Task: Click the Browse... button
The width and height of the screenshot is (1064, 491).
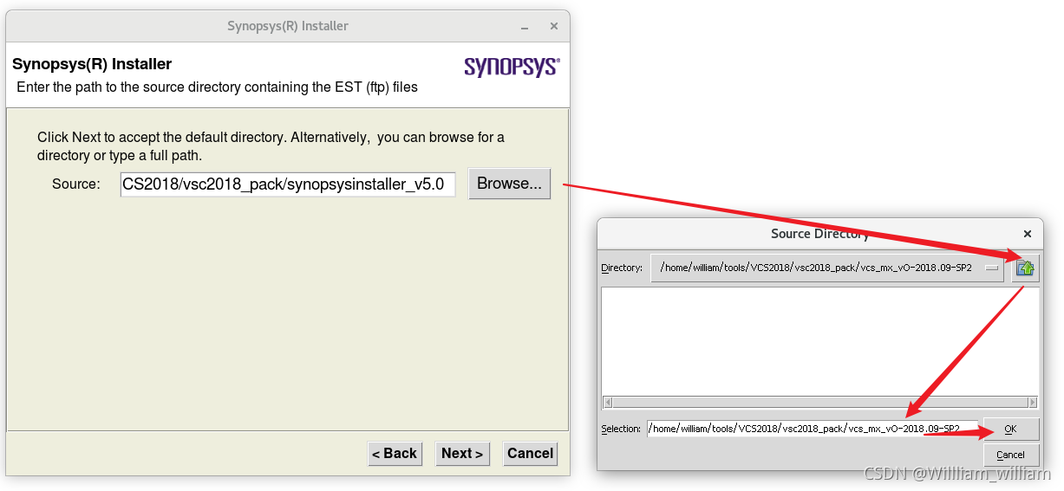Action: click(x=509, y=184)
